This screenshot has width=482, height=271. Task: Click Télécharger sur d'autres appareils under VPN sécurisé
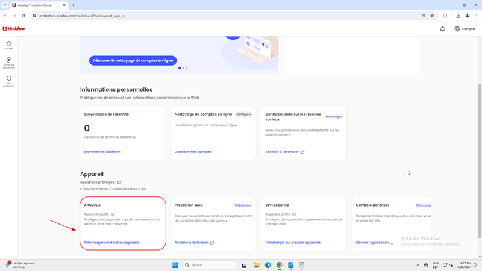pos(293,243)
